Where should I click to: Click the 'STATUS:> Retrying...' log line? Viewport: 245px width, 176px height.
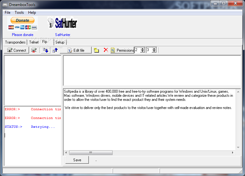[x=30, y=127]
